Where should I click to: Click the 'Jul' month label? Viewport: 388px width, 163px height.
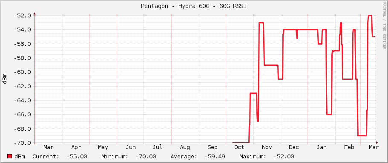click(x=158, y=147)
